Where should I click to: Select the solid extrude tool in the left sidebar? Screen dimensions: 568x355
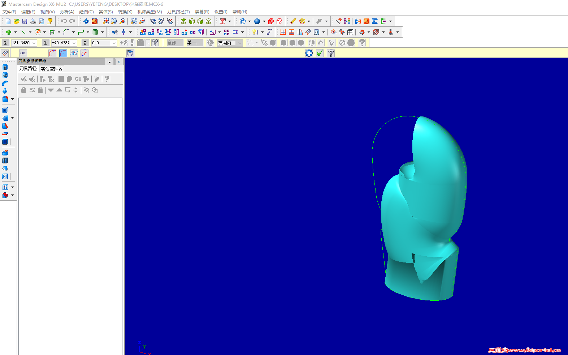pyautogui.click(x=5, y=67)
